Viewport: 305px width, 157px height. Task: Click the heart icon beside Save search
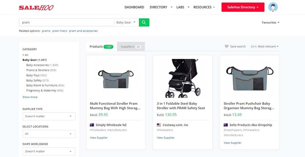(x=227, y=46)
